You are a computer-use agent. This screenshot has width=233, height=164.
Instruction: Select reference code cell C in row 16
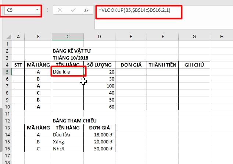(38, 149)
